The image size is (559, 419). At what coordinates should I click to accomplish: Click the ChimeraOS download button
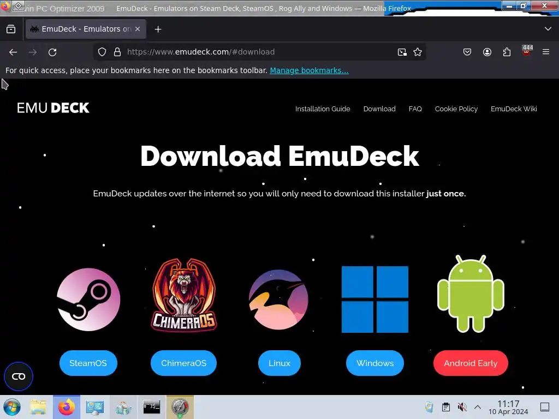(183, 363)
